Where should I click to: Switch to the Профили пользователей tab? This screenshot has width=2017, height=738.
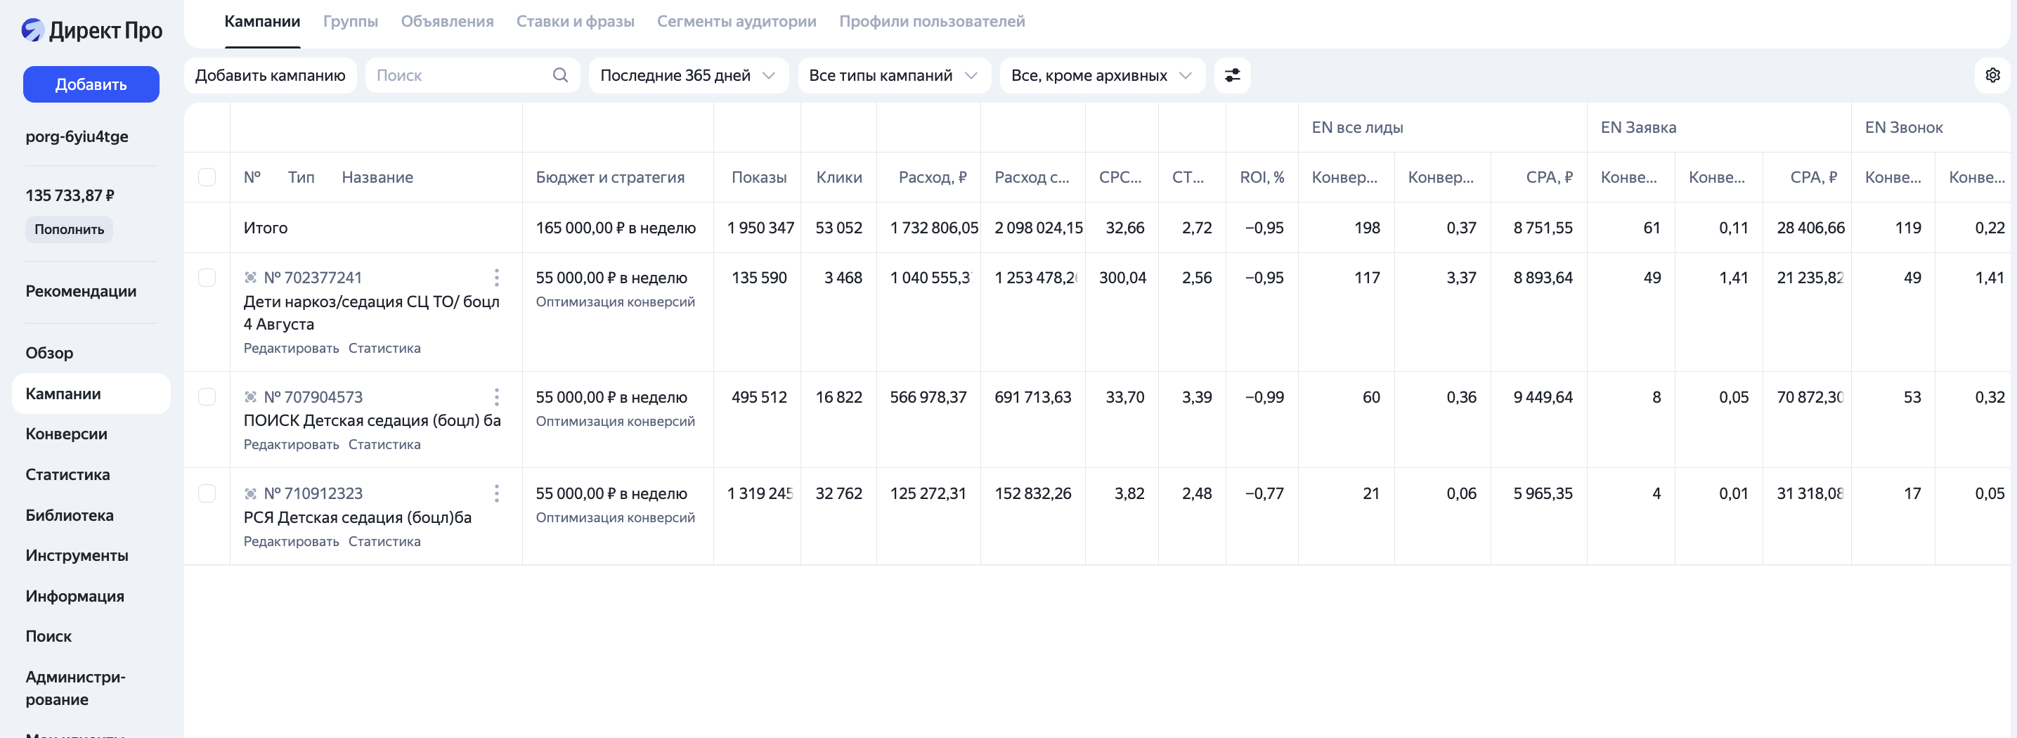(x=932, y=21)
